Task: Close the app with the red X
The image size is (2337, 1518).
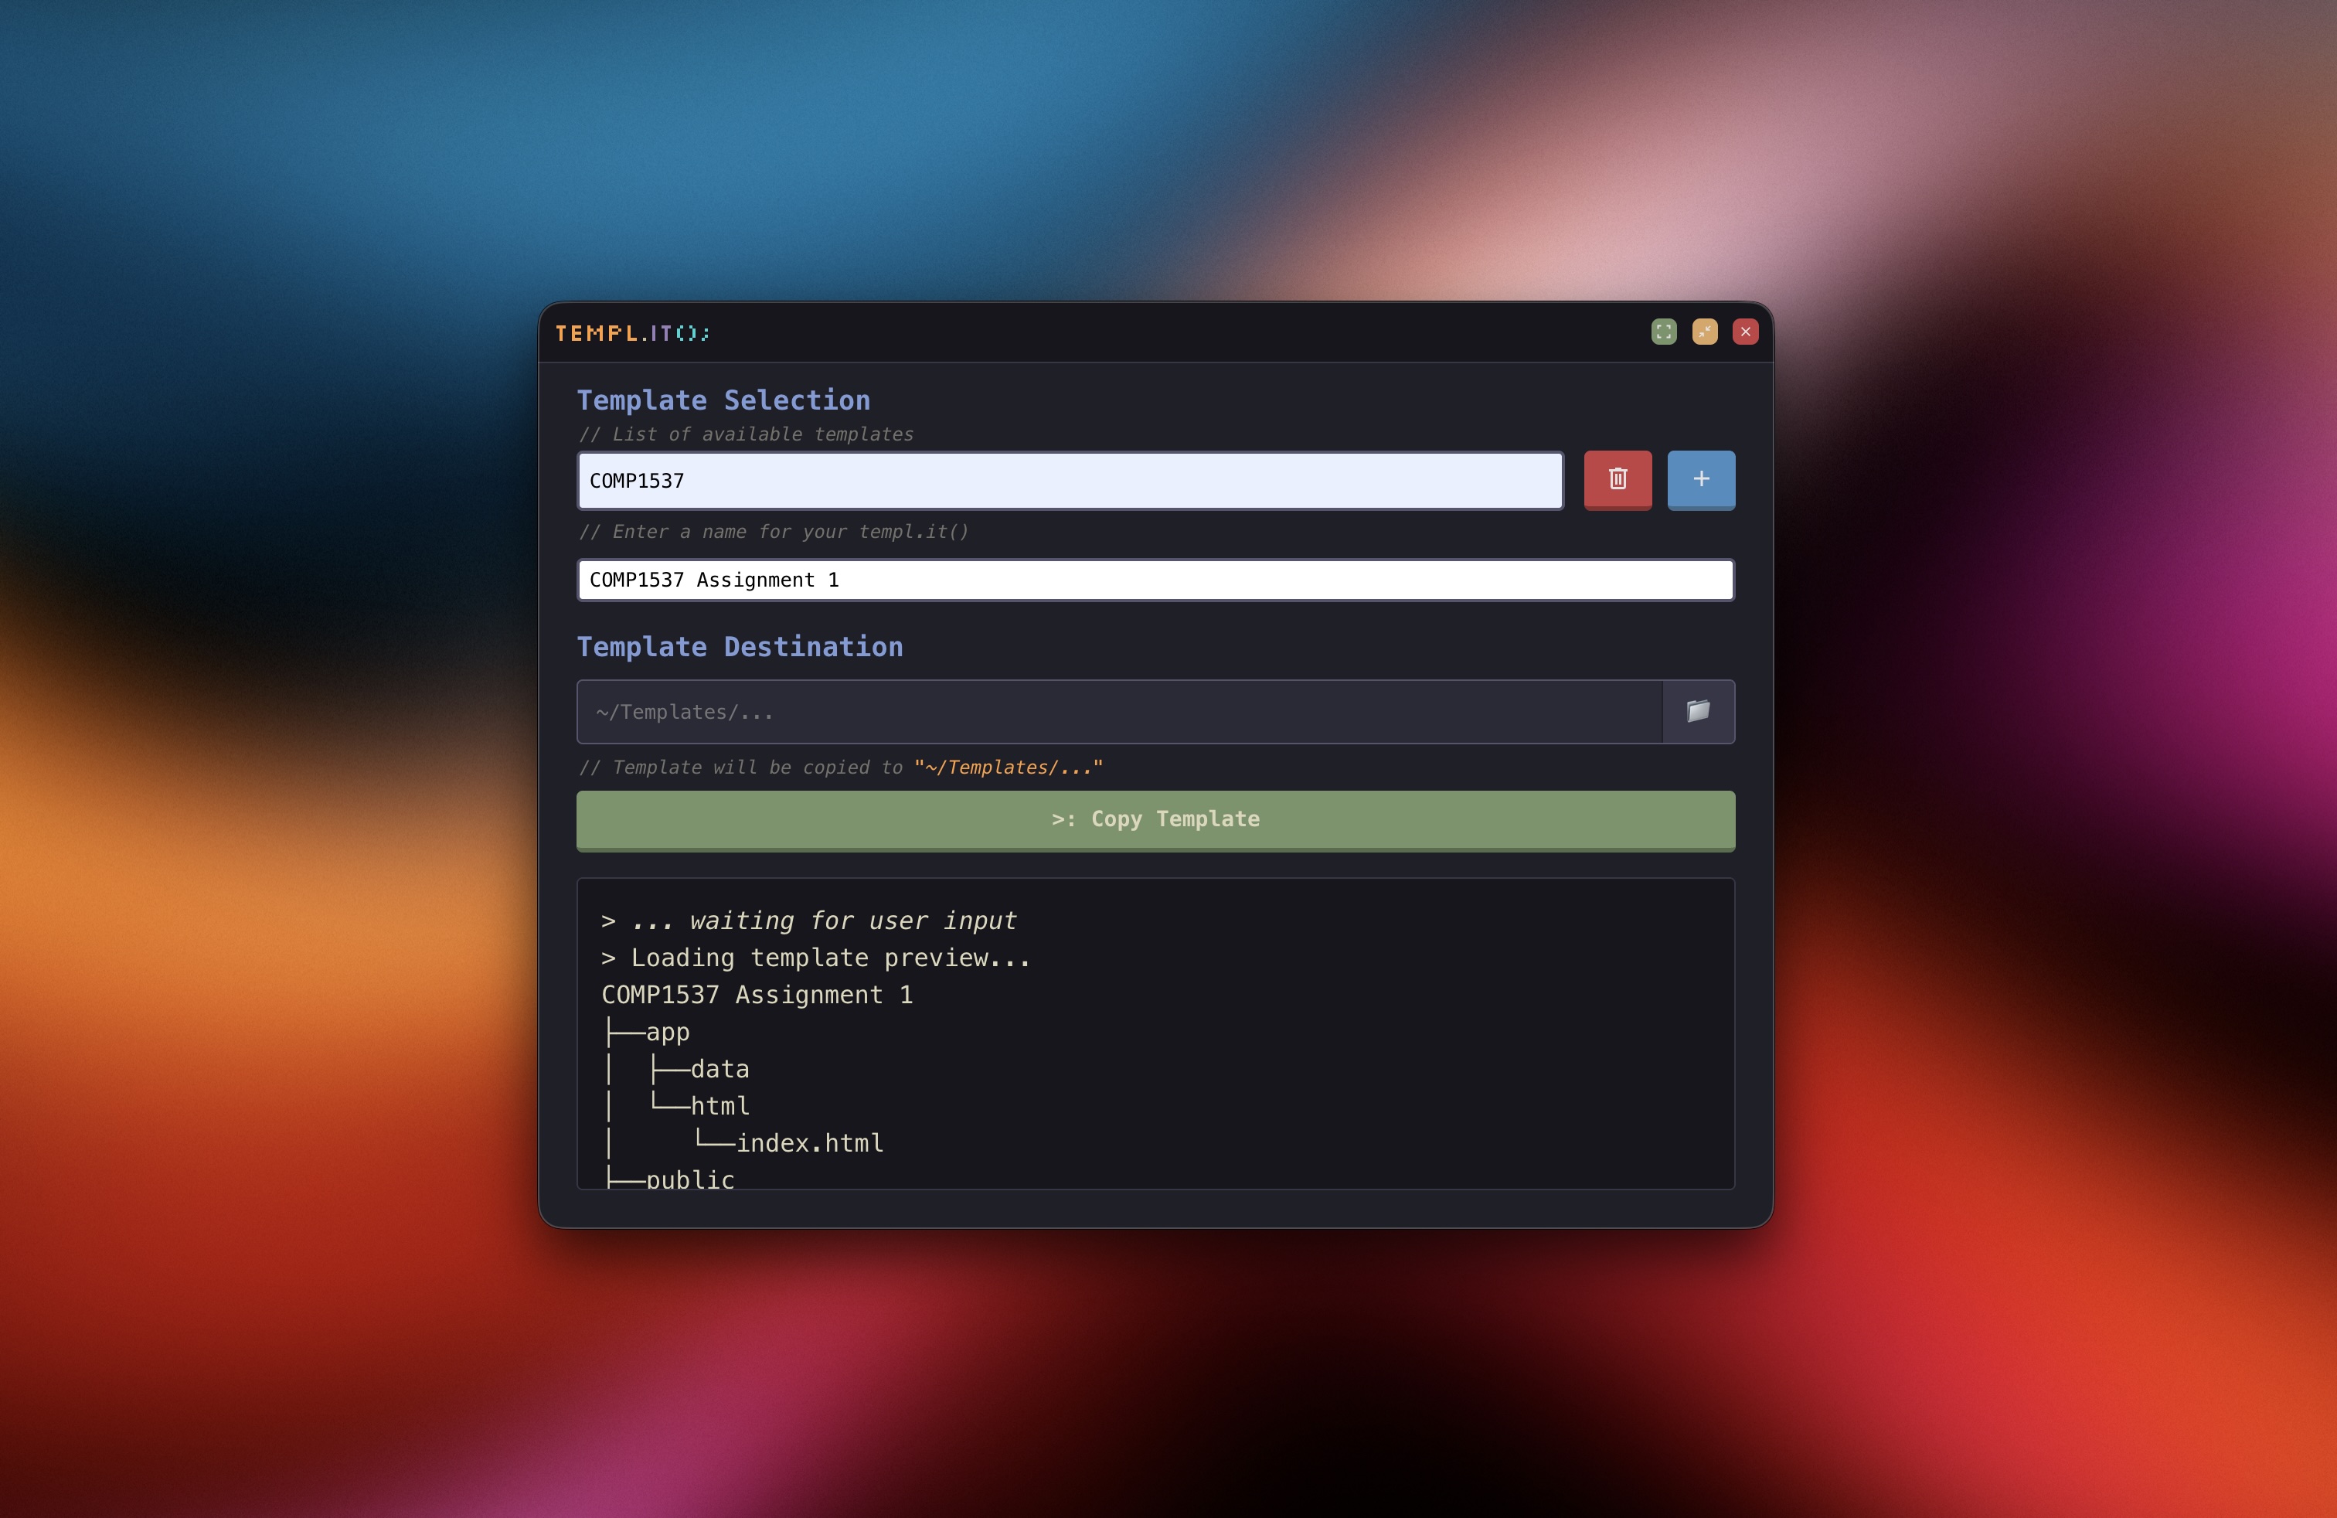Action: point(1745,332)
